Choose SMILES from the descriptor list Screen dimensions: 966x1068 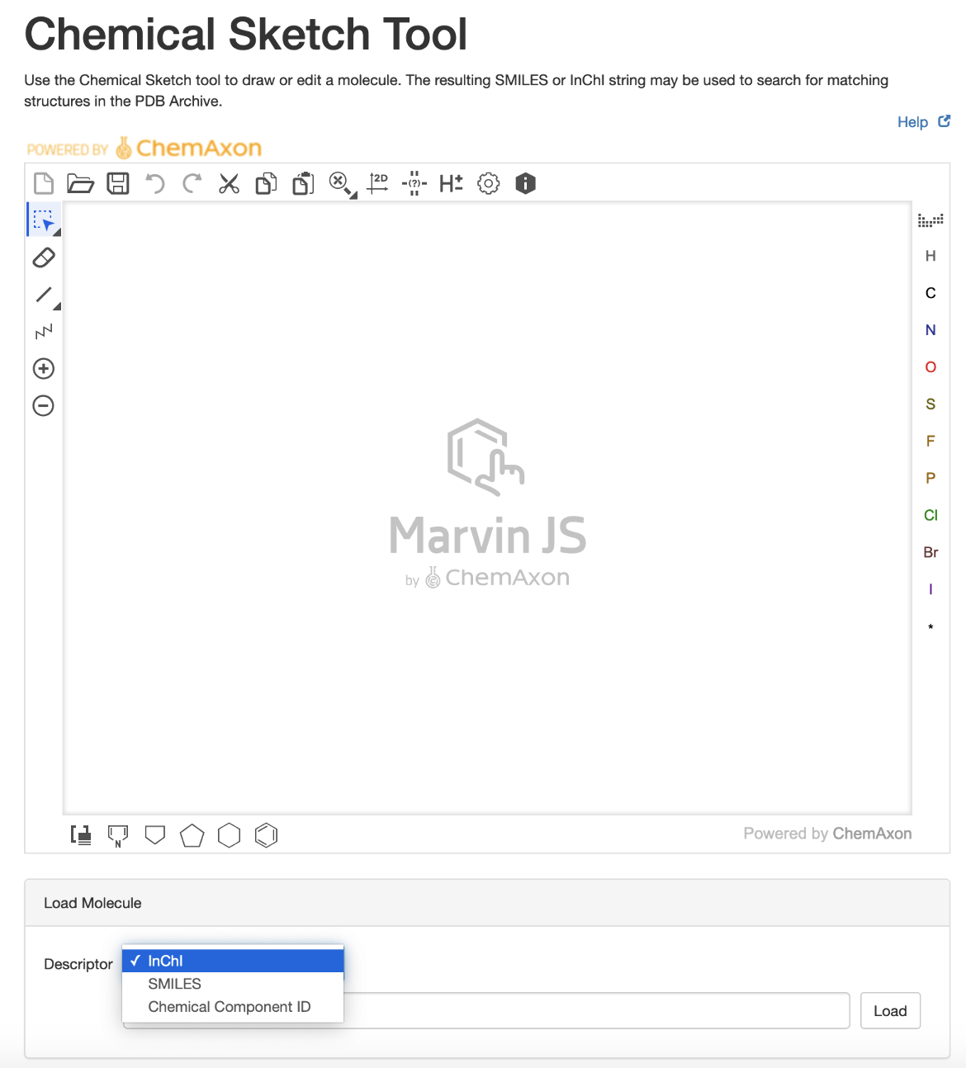coord(174,984)
